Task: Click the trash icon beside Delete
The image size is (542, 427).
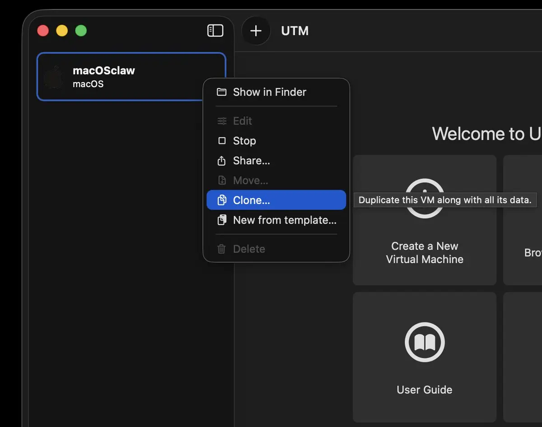Action: pyautogui.click(x=222, y=249)
